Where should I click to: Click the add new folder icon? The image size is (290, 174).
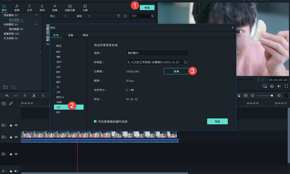click(x=5, y=87)
